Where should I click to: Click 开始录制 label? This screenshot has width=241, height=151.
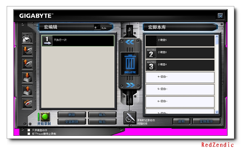pos(44,124)
